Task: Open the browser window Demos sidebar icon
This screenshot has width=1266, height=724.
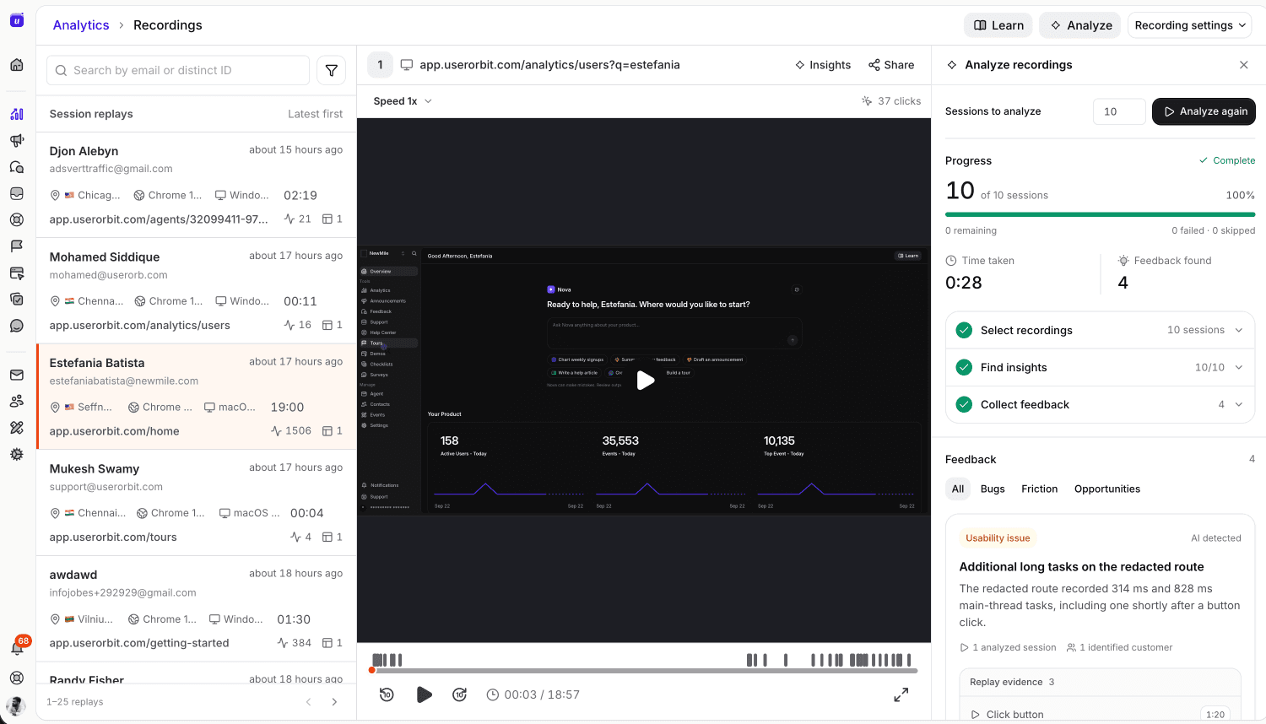Action: [x=17, y=273]
